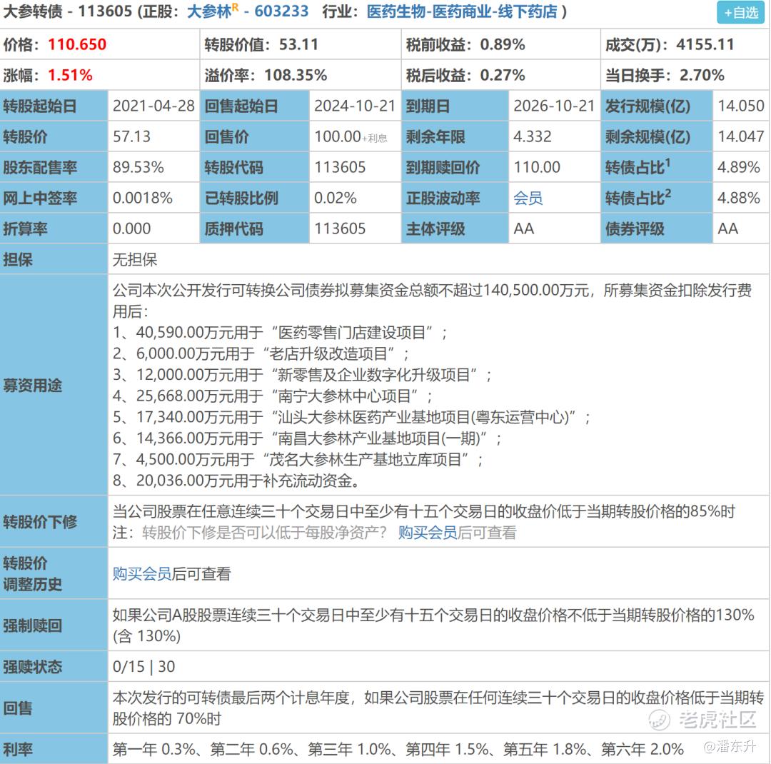Click 转债占比2 value 4.88%
The width and height of the screenshot is (771, 764).
(x=739, y=198)
